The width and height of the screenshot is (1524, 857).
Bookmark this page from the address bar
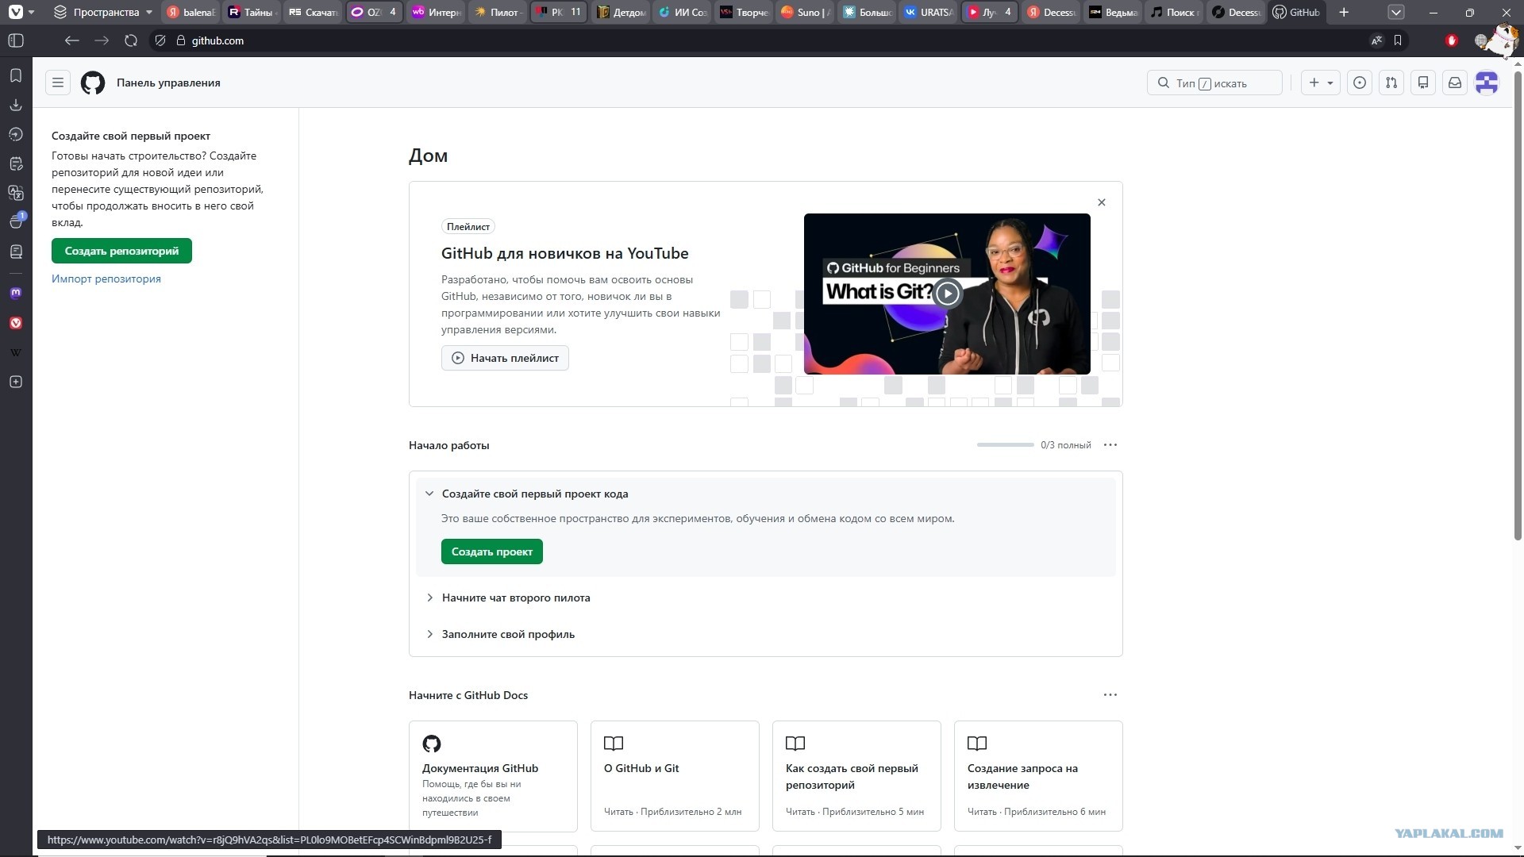tap(1398, 40)
